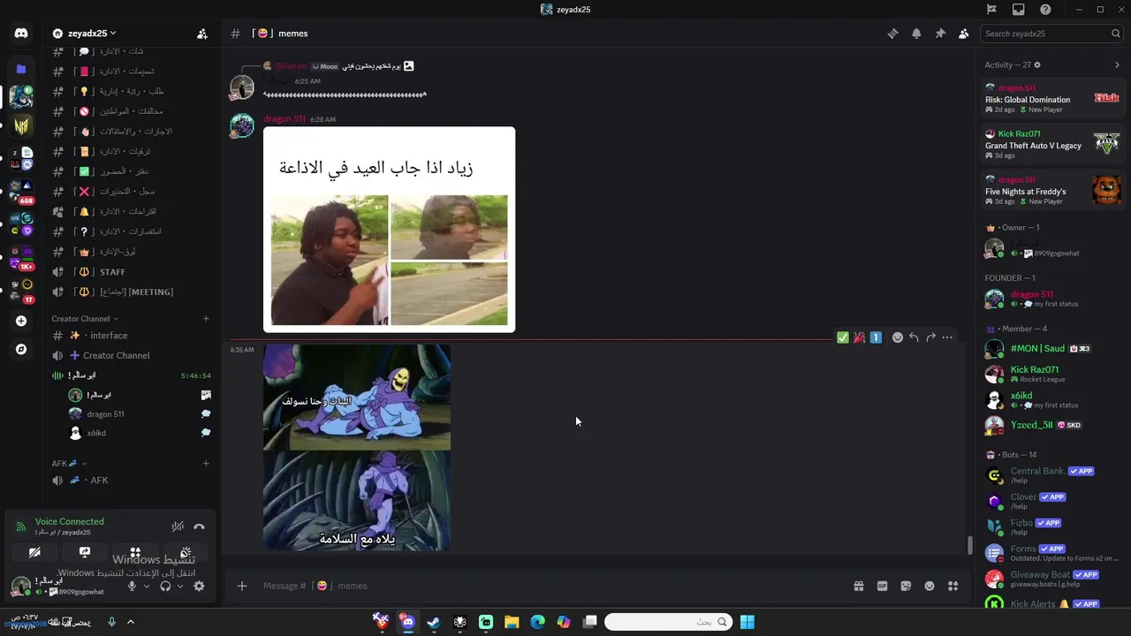Image resolution: width=1131 pixels, height=636 pixels.
Task: Open attachment plus button in message box
Action: [242, 586]
